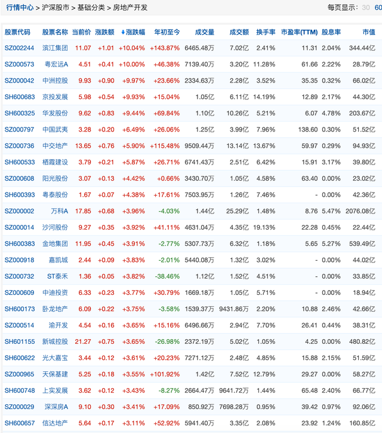Open the 天保基建 stock page
382x433 pixels.
pos(55,374)
